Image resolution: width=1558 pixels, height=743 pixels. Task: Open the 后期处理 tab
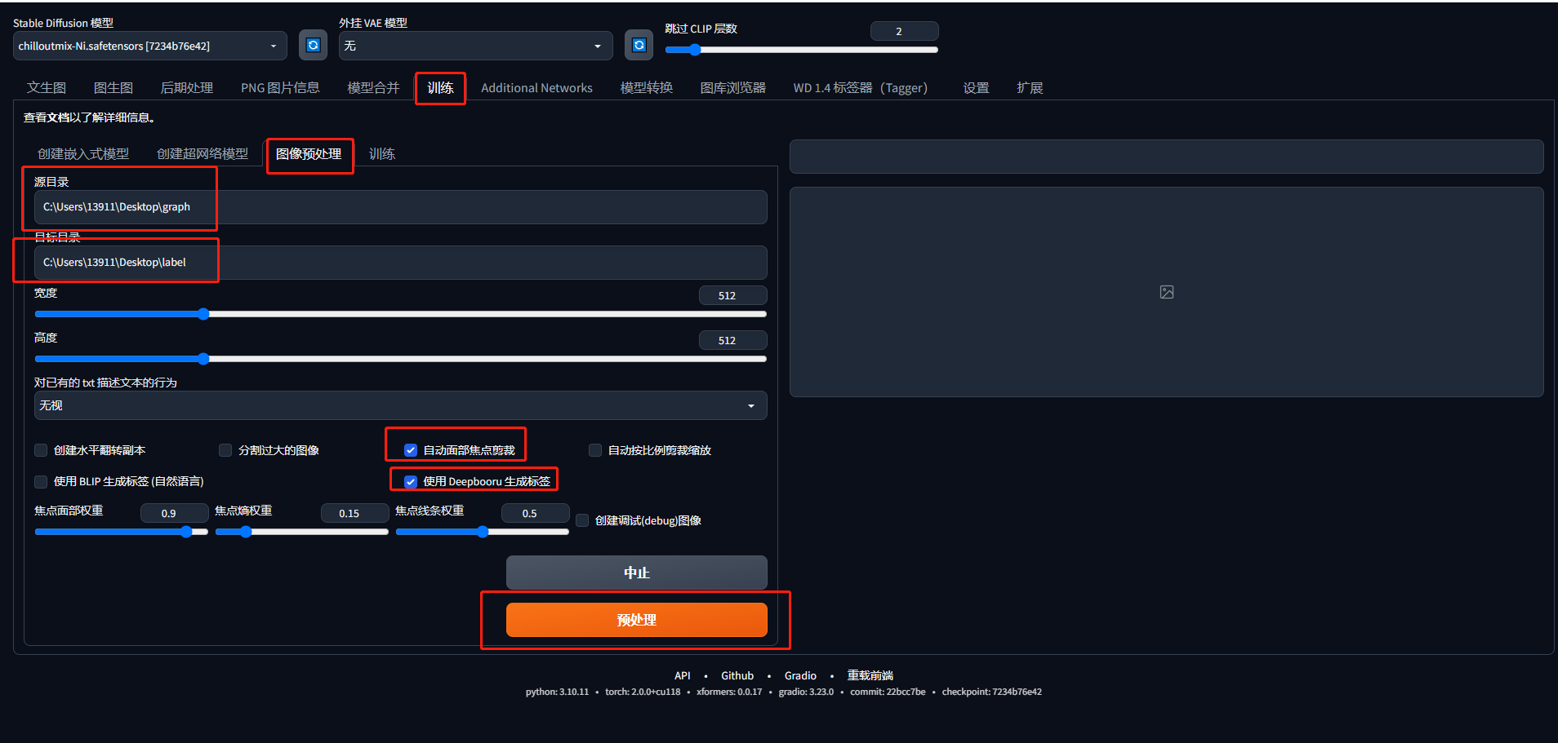pyautogui.click(x=187, y=87)
